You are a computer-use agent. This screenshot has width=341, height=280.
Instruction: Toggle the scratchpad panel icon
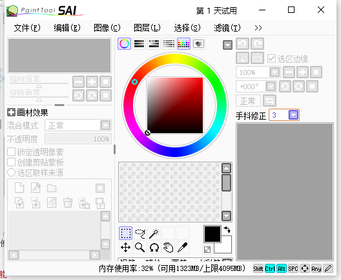tap(198, 43)
